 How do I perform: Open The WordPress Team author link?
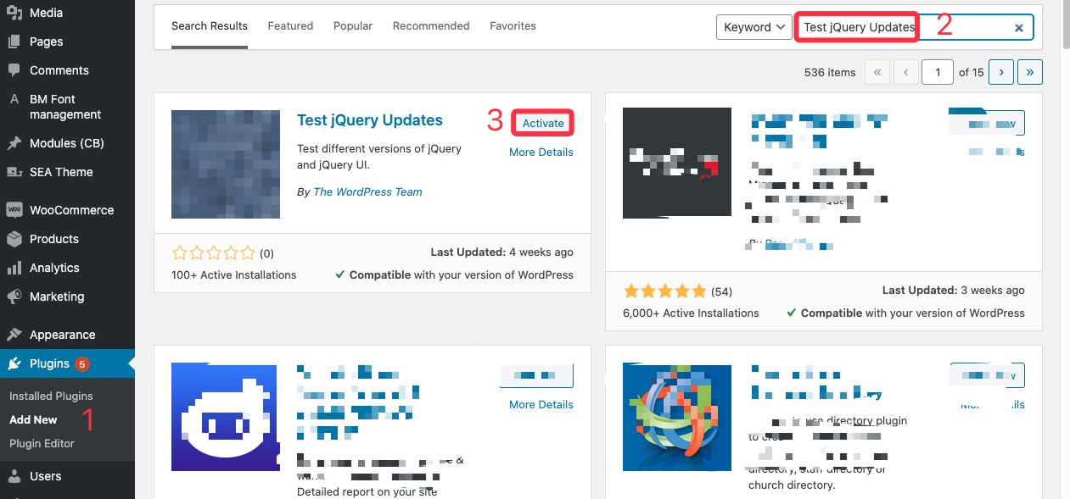coord(367,192)
